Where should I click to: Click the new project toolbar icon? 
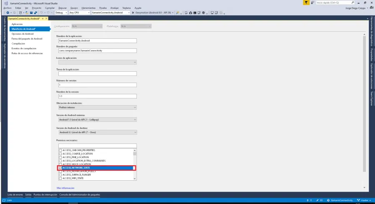20,13
